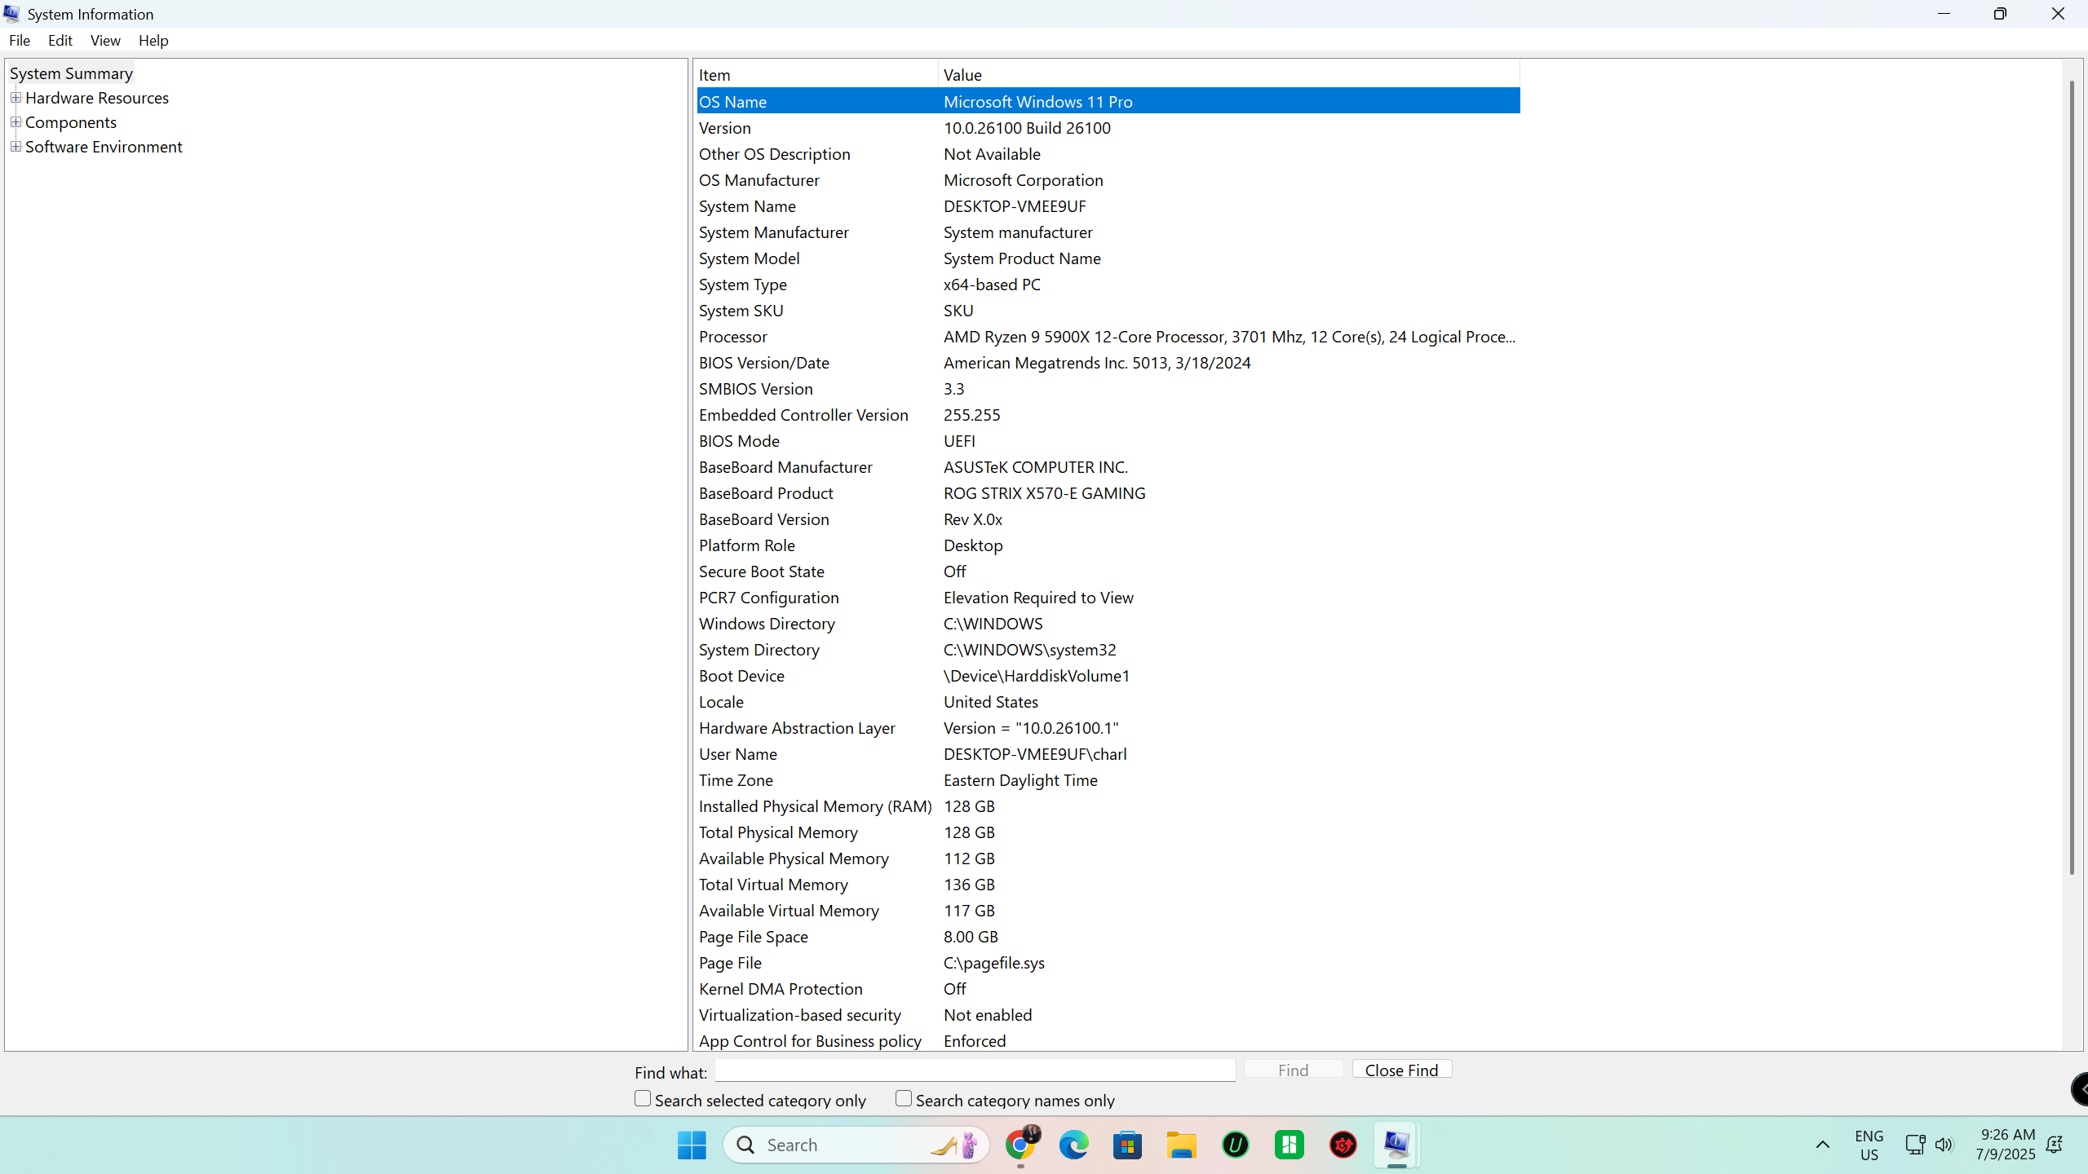Expand the Components tree node

pyautogui.click(x=15, y=122)
